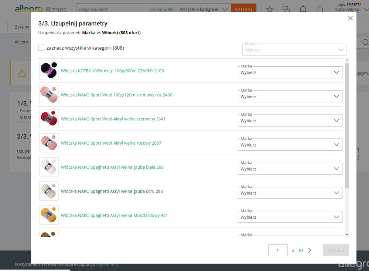Click the Allegro Biznes logo
The width and height of the screenshot is (369, 271).
(x=41, y=9)
